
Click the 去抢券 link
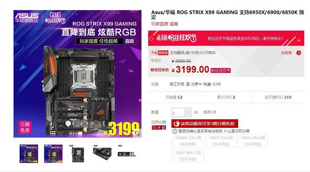[287, 53]
